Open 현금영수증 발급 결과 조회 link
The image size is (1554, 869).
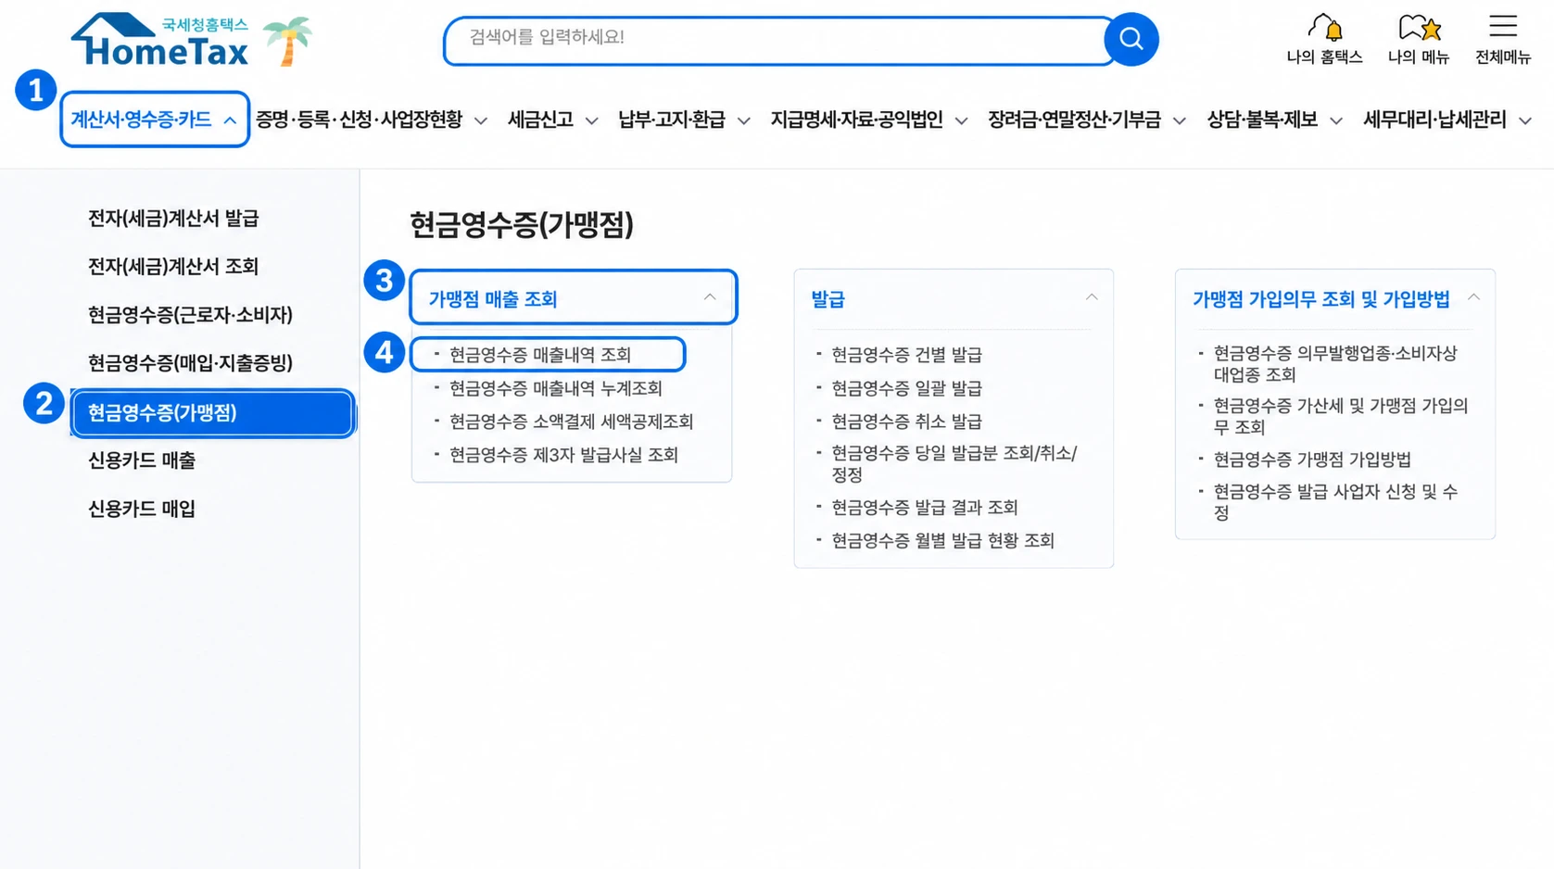[x=925, y=508]
